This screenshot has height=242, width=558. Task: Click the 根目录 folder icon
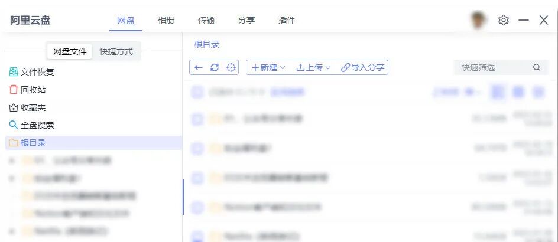click(14, 143)
